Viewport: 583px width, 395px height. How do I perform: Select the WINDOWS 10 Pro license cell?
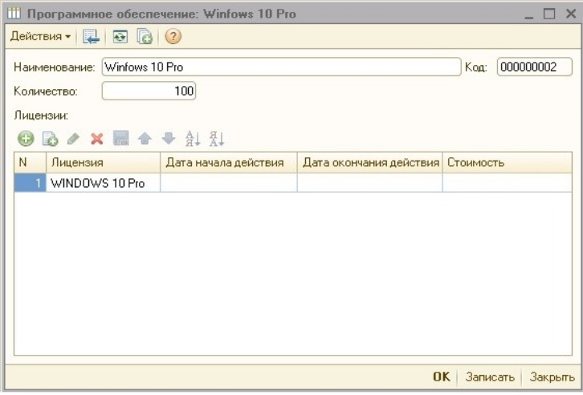pos(103,183)
